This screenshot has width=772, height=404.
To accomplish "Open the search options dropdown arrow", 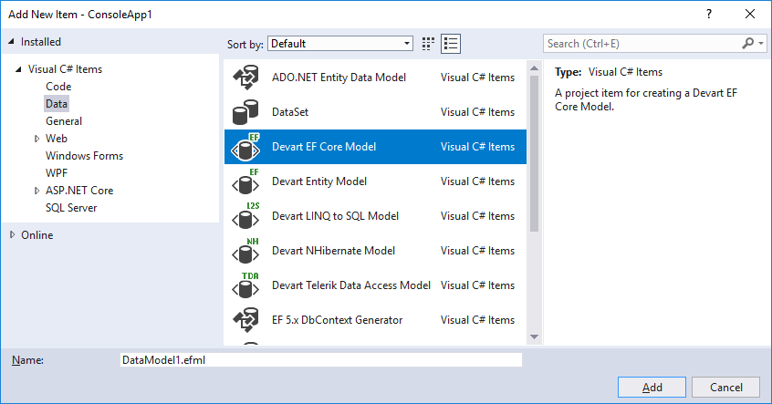I will [x=761, y=43].
